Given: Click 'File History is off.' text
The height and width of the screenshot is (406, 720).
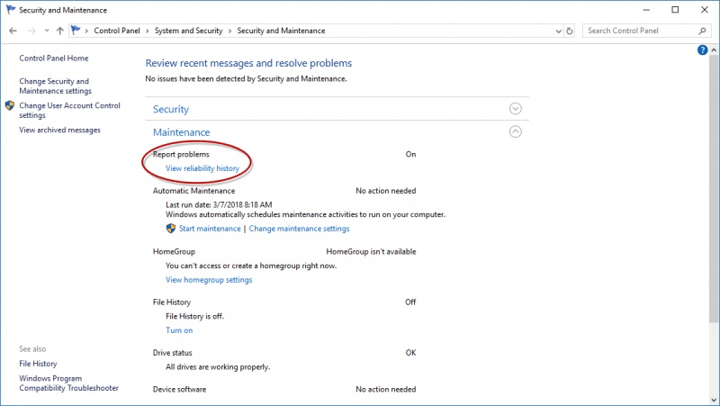Looking at the screenshot, I should pos(194,317).
